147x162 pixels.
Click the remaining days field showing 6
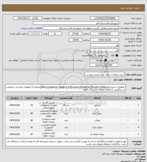click(x=55, y=34)
